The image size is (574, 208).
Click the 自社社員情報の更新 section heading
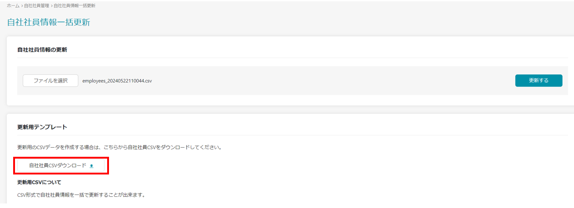42,50
